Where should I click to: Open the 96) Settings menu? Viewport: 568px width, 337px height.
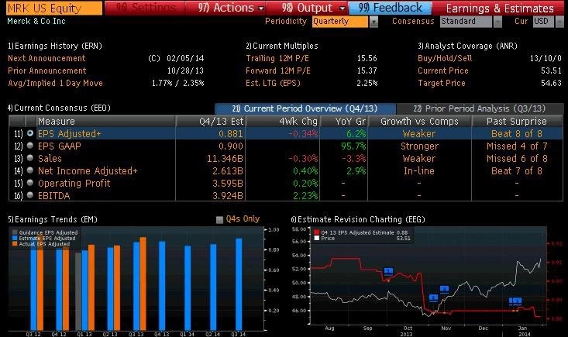point(145,8)
